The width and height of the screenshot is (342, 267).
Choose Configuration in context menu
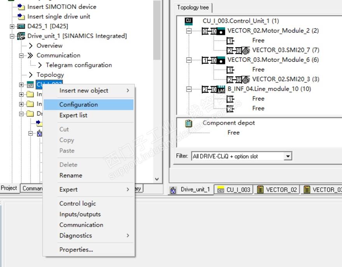[x=89, y=104]
